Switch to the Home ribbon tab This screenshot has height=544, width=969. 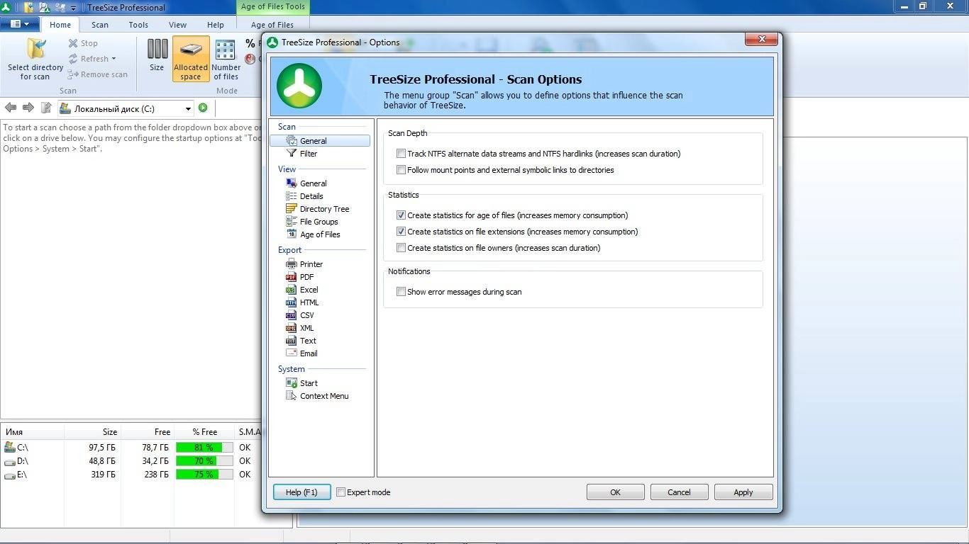(60, 25)
